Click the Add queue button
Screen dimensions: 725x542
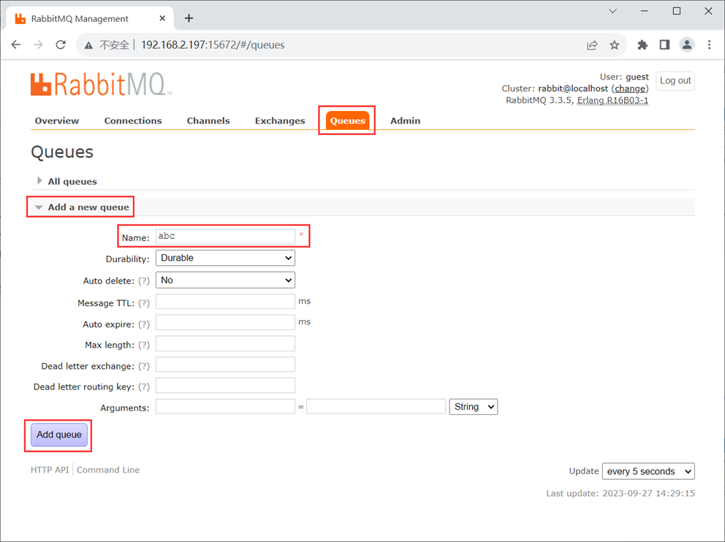click(x=59, y=435)
